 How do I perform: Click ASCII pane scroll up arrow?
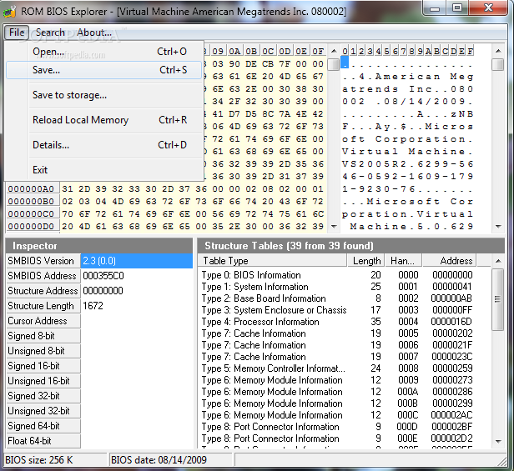pos(498,51)
